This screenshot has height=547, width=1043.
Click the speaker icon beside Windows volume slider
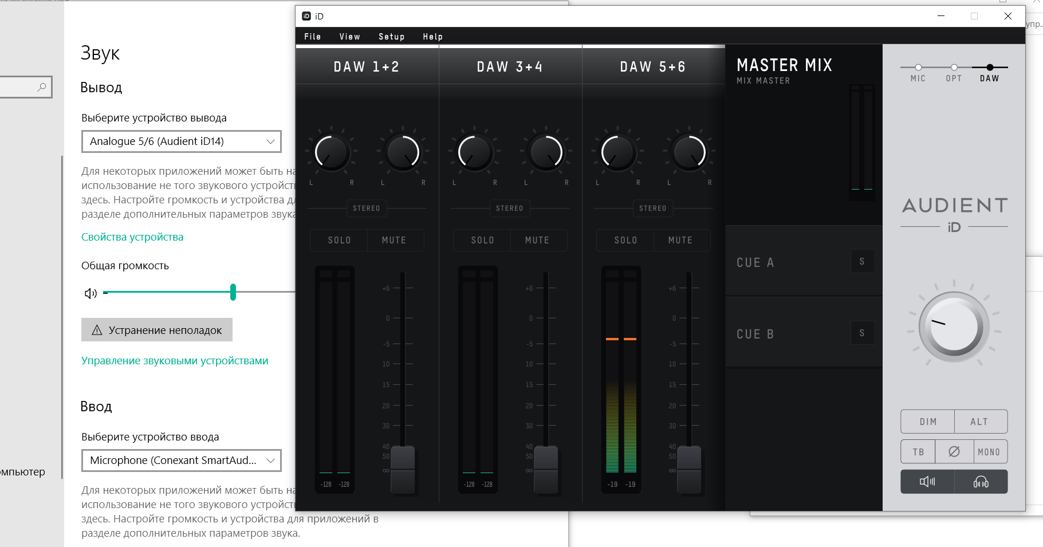90,293
